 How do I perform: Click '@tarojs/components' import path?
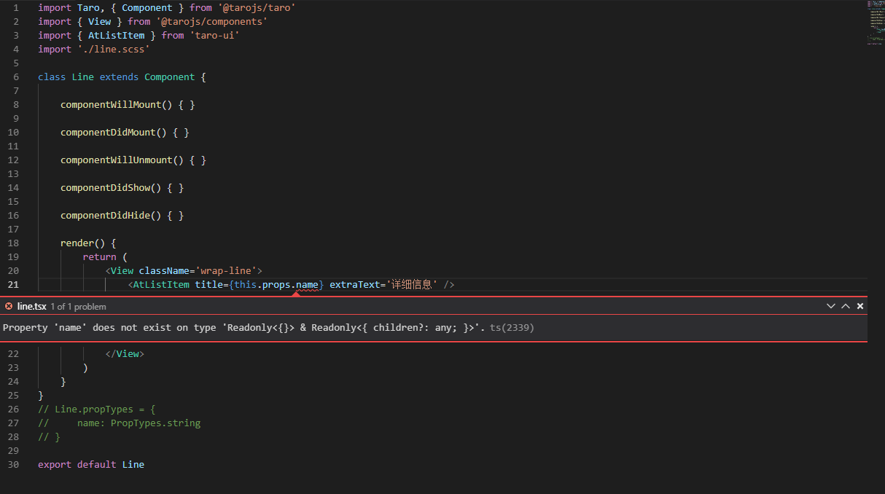(x=211, y=21)
